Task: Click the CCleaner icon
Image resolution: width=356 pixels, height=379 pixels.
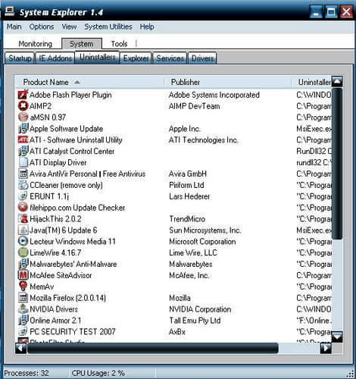Action: point(23,185)
